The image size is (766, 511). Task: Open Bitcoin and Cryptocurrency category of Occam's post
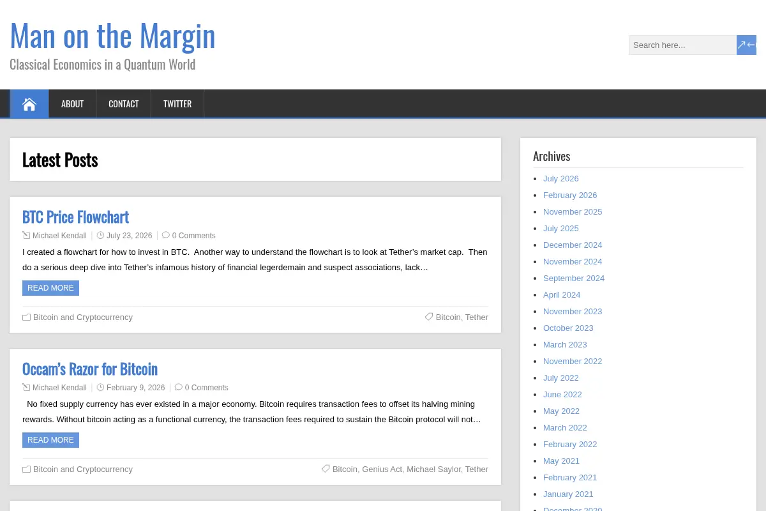tap(83, 469)
